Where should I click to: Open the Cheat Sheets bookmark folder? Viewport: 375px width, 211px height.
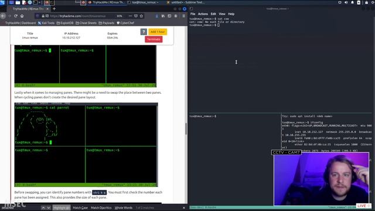[x=86, y=23]
